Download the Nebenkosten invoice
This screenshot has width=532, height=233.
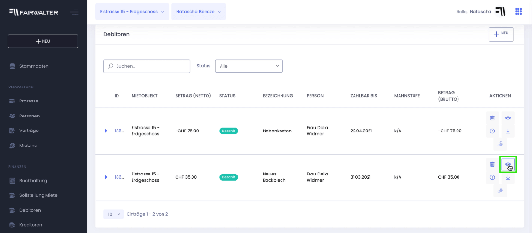[508, 131]
